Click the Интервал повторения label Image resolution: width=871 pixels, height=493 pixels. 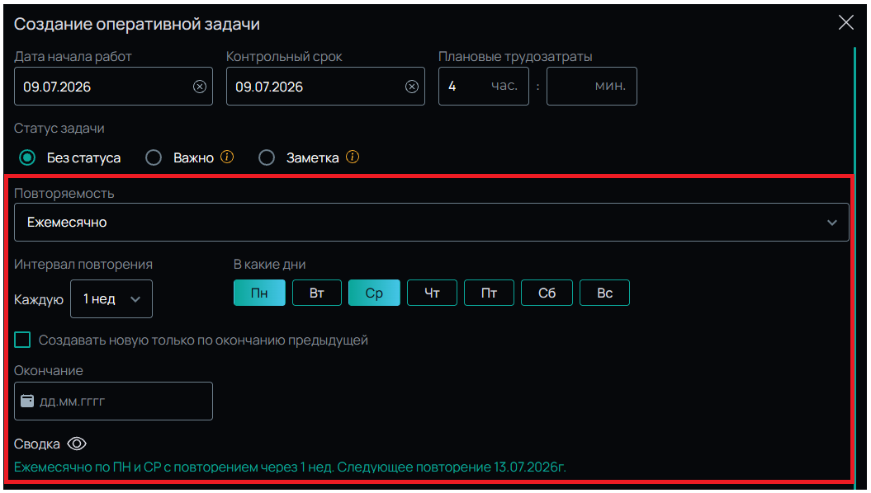click(x=83, y=264)
